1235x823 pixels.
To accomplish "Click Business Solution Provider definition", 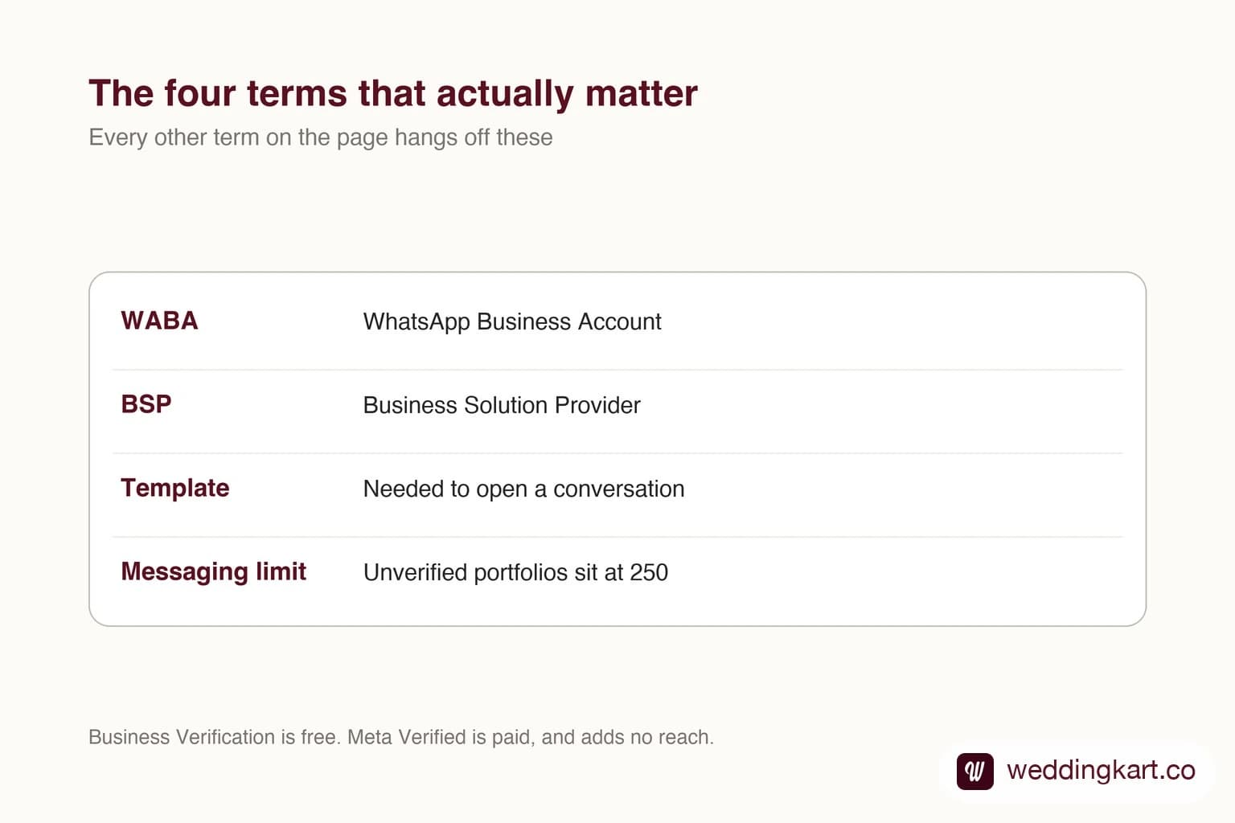I will coord(502,405).
